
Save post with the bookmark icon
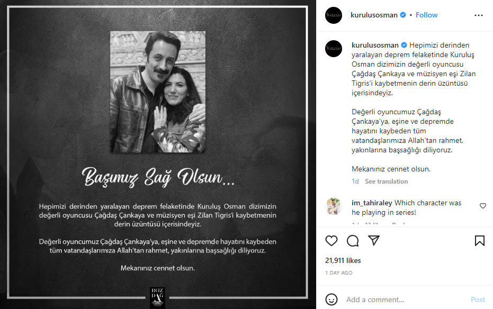point(479,241)
